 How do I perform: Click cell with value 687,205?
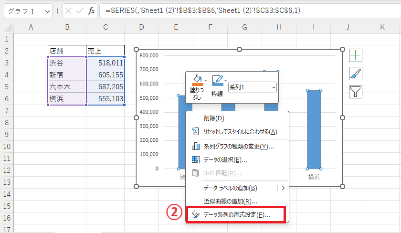coord(106,87)
